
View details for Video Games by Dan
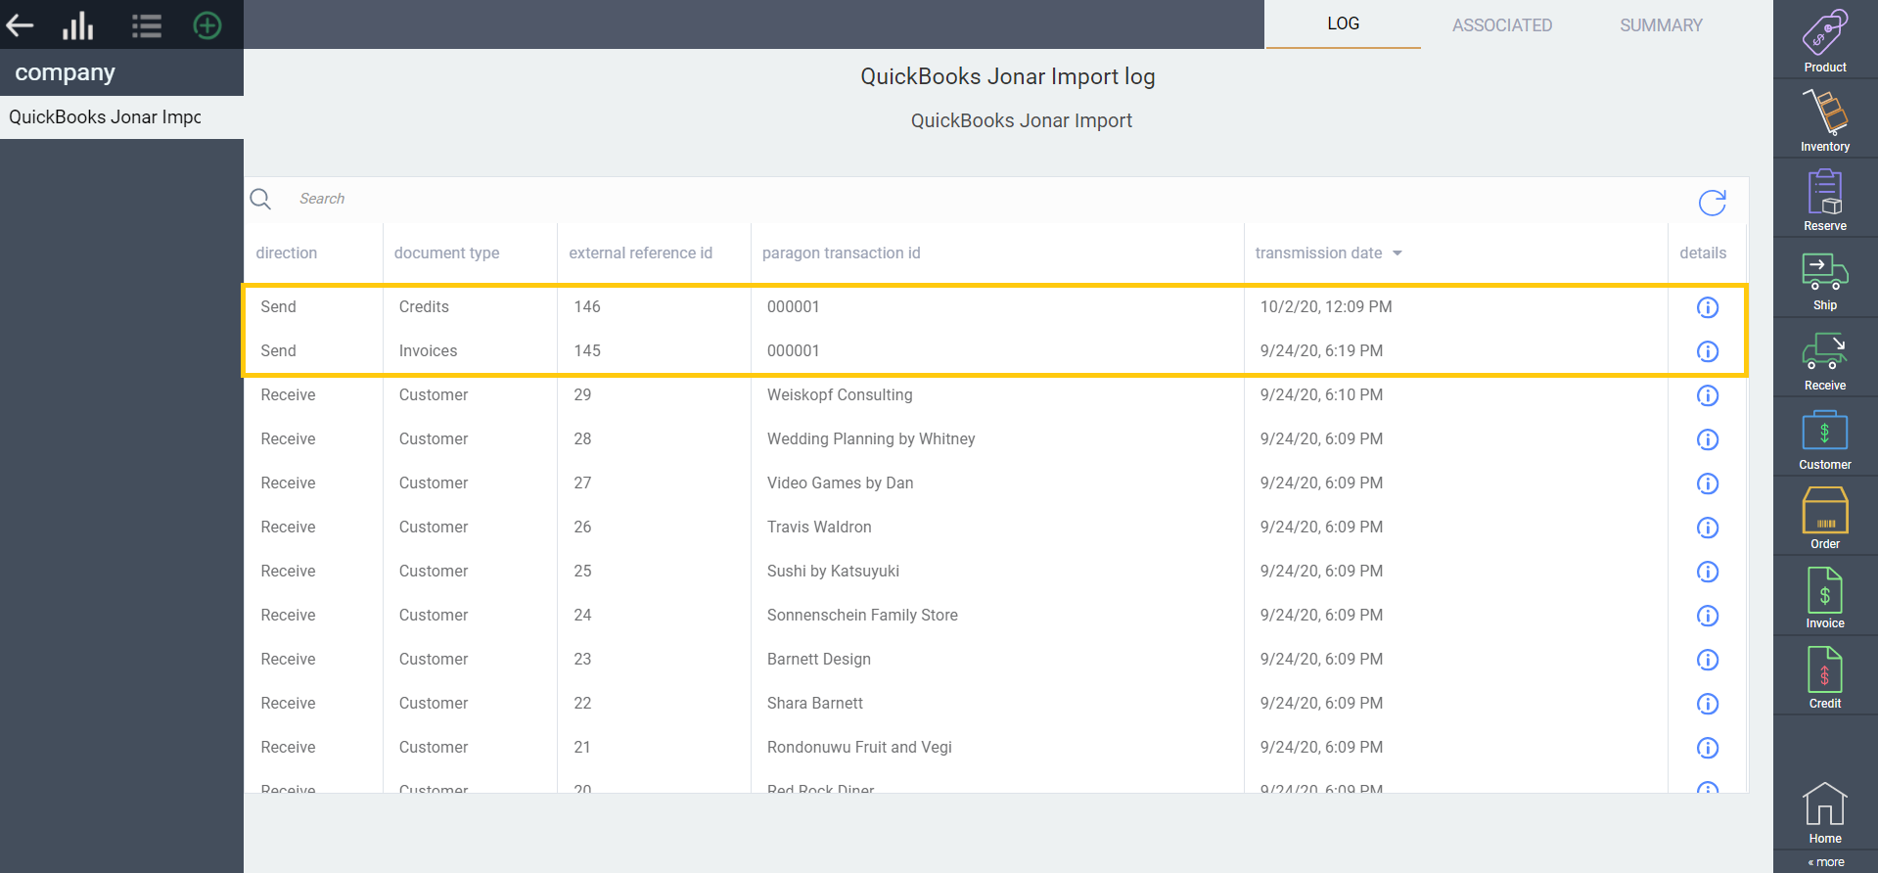tap(1708, 483)
